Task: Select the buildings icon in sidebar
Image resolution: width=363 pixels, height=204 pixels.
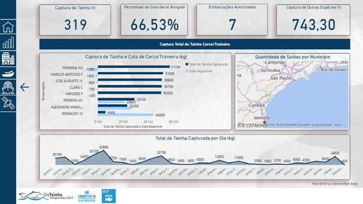Action: point(8,58)
